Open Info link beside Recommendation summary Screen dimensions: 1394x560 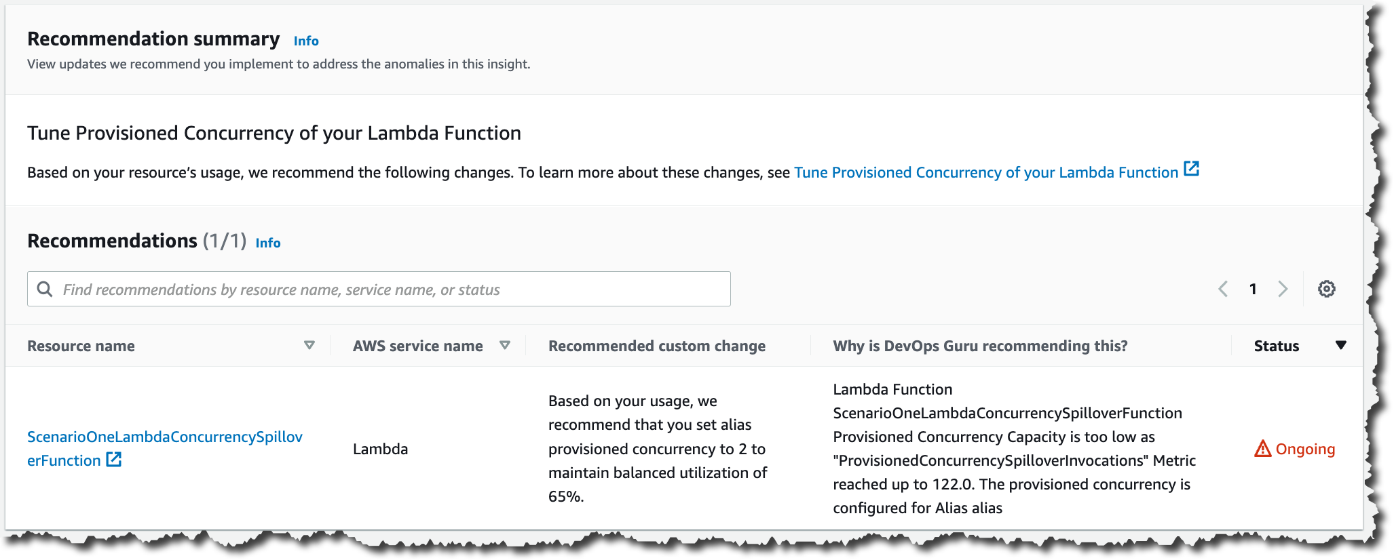point(306,41)
